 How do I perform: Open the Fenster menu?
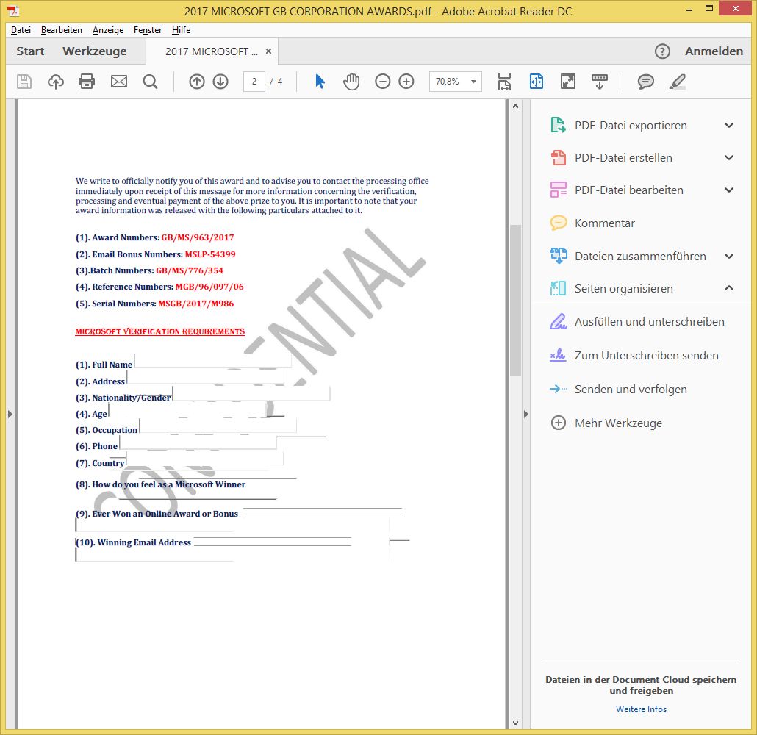click(x=147, y=30)
